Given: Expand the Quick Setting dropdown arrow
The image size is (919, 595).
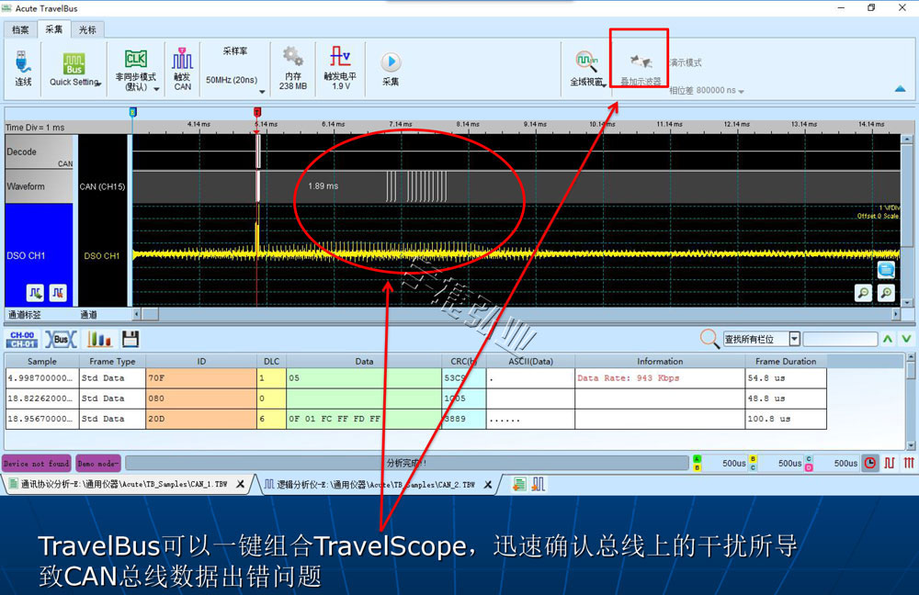Looking at the screenshot, I should pyautogui.click(x=99, y=84).
